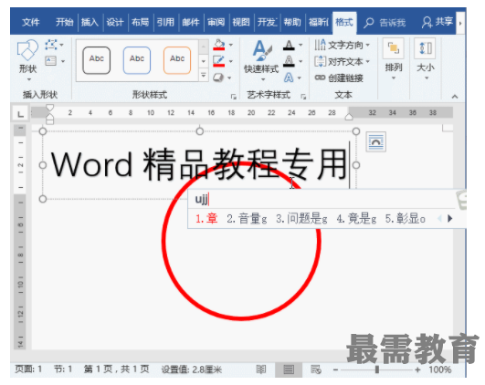Switch to Web Layout view

(316, 369)
